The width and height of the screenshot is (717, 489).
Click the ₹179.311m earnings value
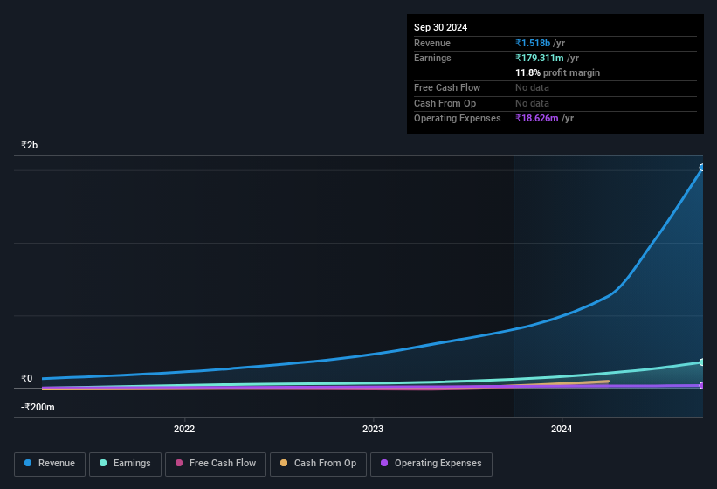pos(540,58)
